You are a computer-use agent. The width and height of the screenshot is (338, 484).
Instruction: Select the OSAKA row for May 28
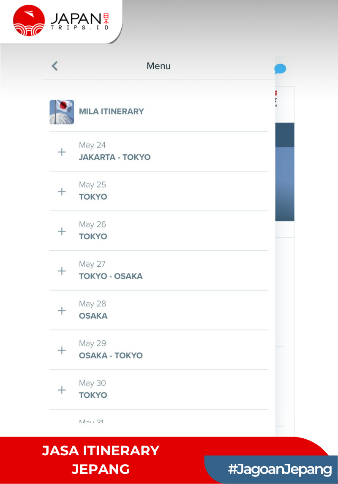[93, 315]
